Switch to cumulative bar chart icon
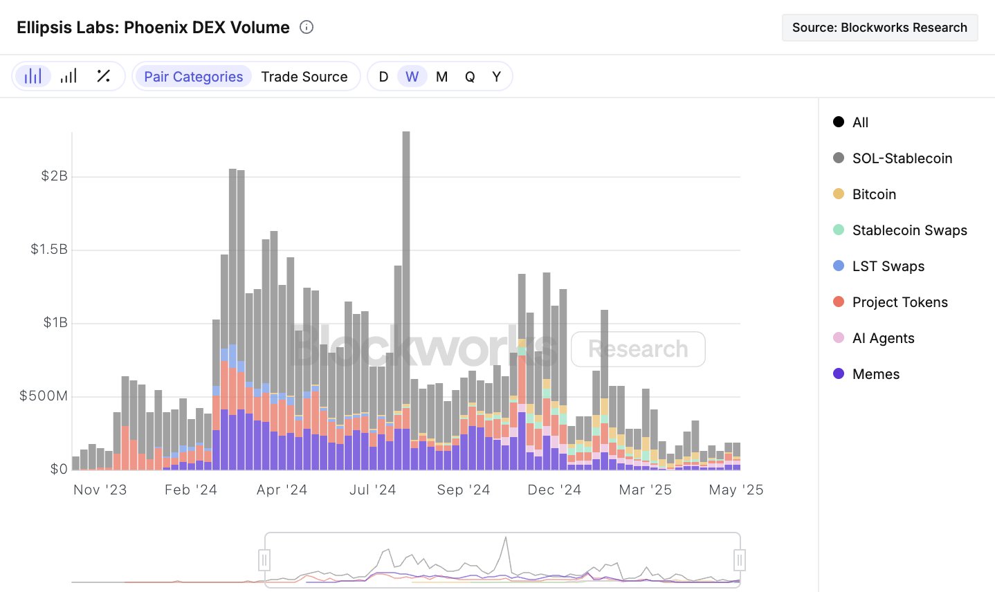995x592 pixels. click(69, 76)
